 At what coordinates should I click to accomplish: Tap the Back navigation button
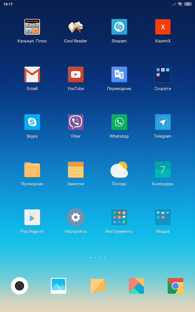click(x=156, y=304)
